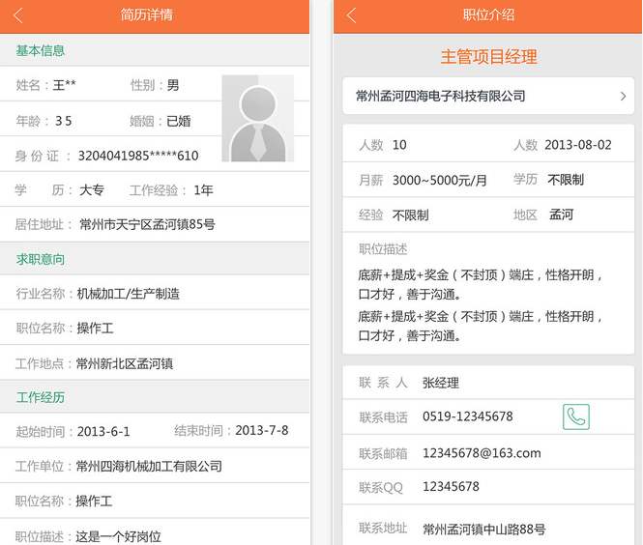Select the 职位介绍 header title
The height and width of the screenshot is (545, 643).
click(488, 15)
